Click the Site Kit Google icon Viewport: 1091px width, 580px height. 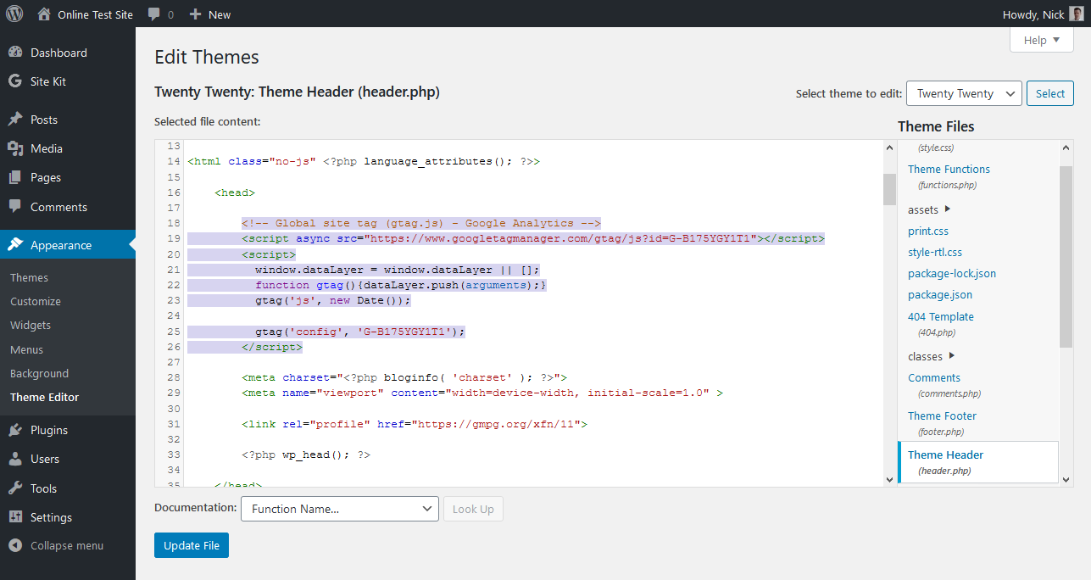click(15, 81)
